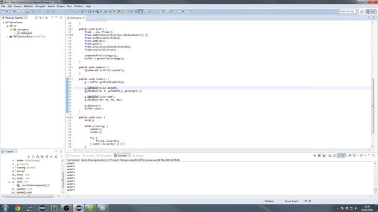Image resolution: width=378 pixels, height=212 pixels.
Task: Toggle Link with Editor in Package Explorer
Action: tap(41, 18)
